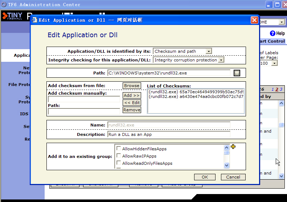This screenshot has width=287, height=202.
Task: Click the group list scroll-down arrow
Action: pyautogui.click(x=227, y=165)
